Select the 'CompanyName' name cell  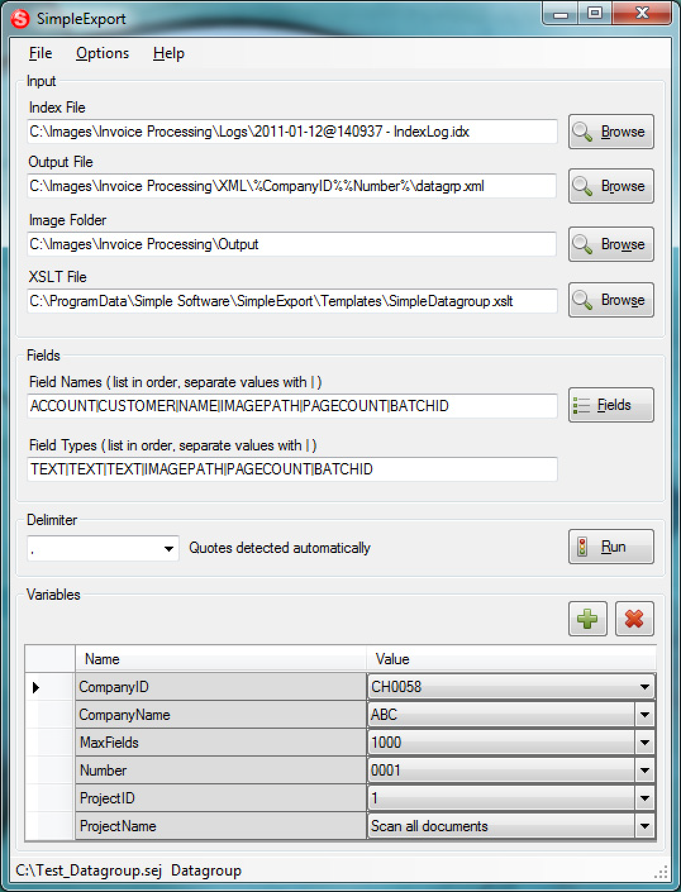pyautogui.click(x=221, y=715)
